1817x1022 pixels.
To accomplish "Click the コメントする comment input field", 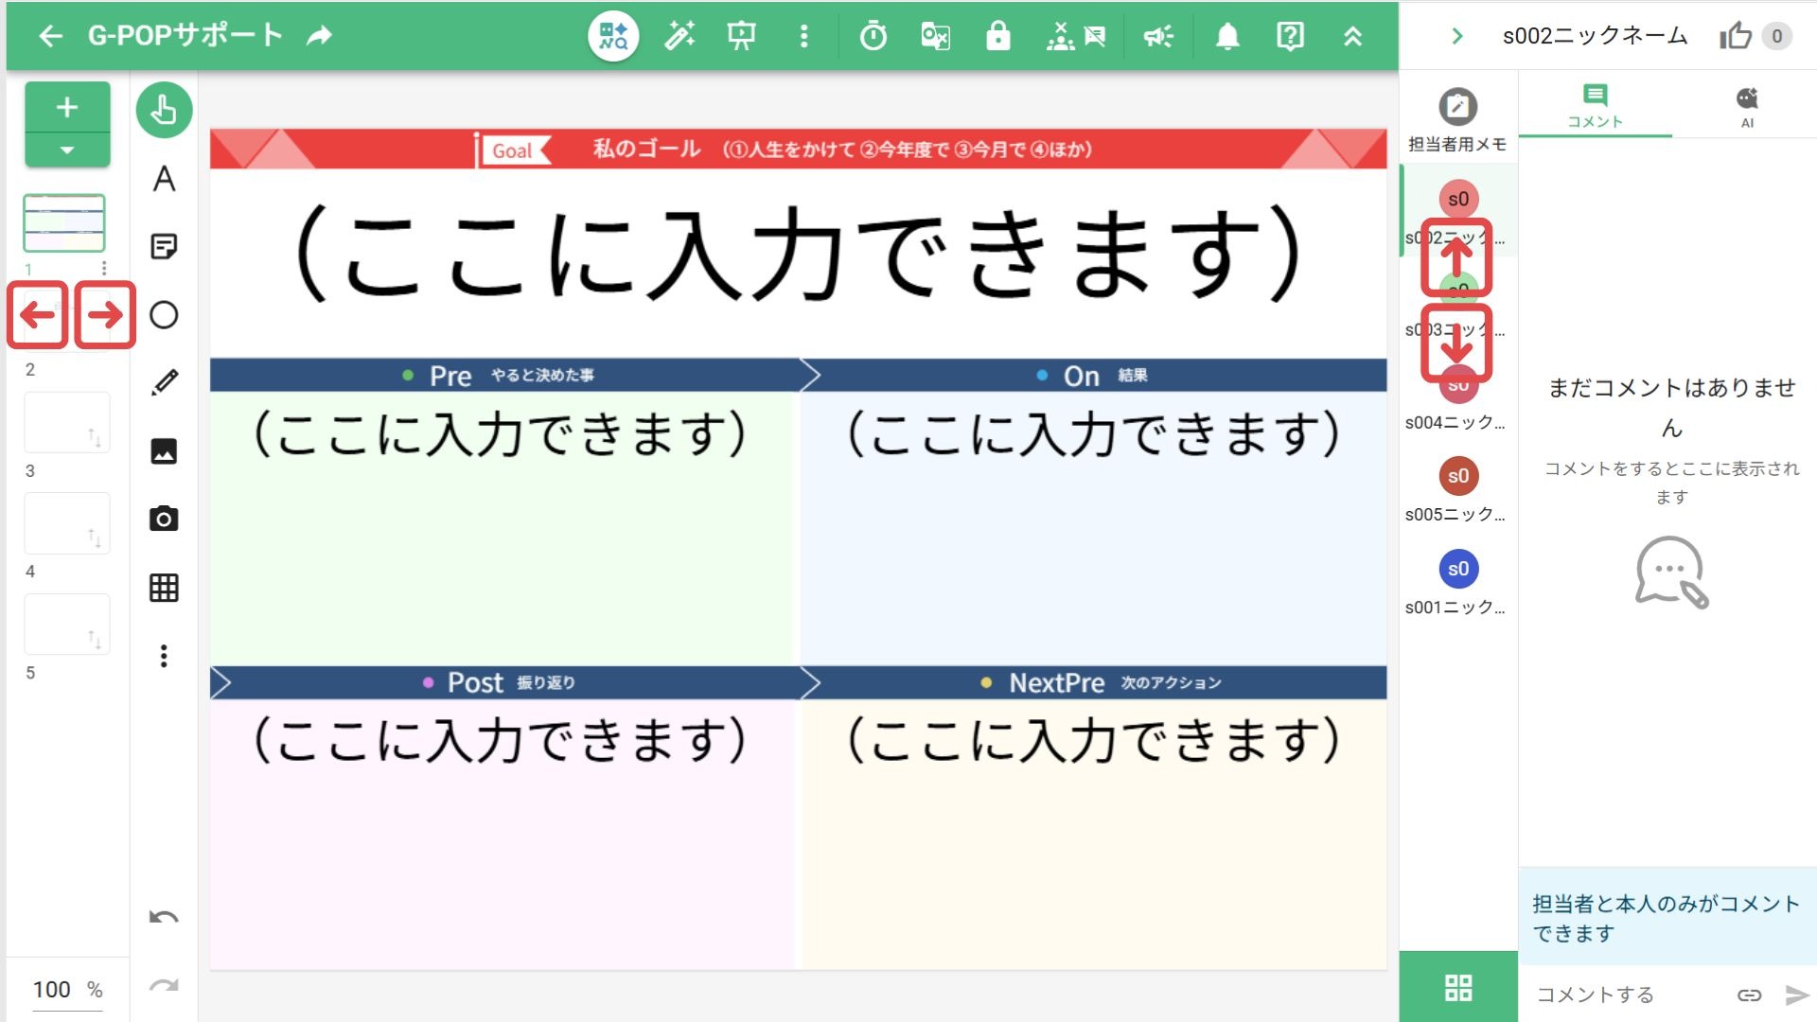I will [1628, 995].
